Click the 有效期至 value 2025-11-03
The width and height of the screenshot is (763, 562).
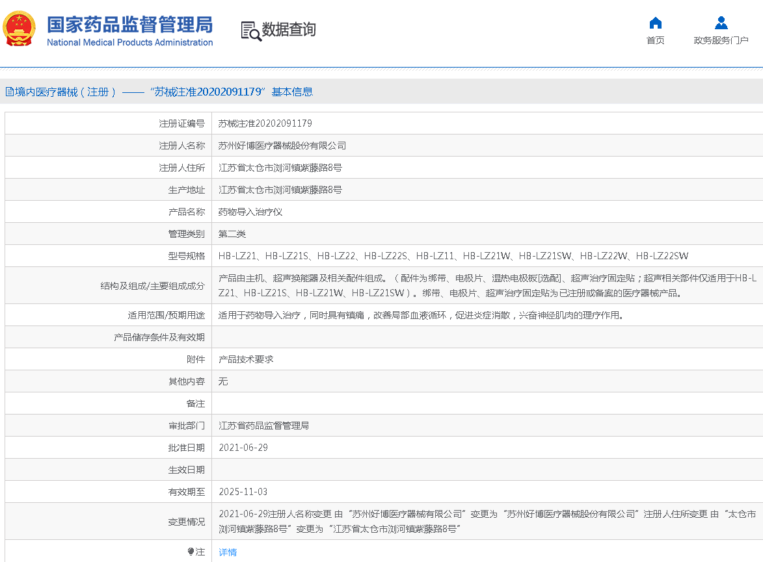pos(243,492)
